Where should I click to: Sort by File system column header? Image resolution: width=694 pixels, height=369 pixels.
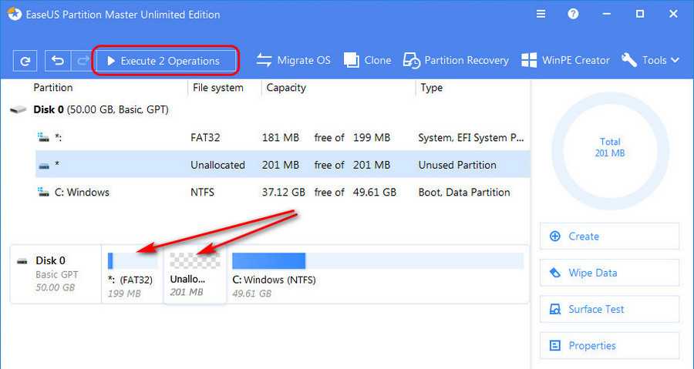coord(217,88)
